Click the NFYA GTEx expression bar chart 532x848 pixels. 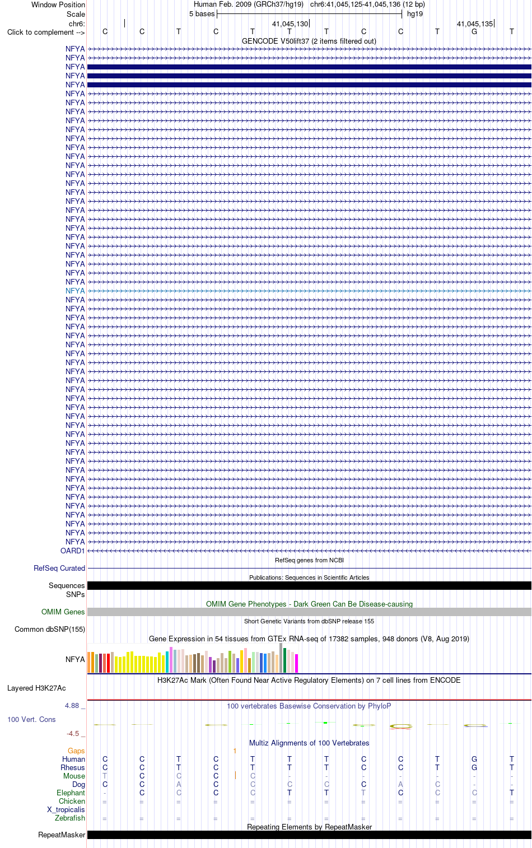193,658
